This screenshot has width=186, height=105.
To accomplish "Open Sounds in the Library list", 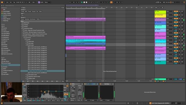I will pos(5,28).
